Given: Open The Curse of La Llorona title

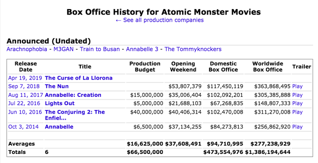Looking at the screenshot, I should pyautogui.click(x=79, y=78).
